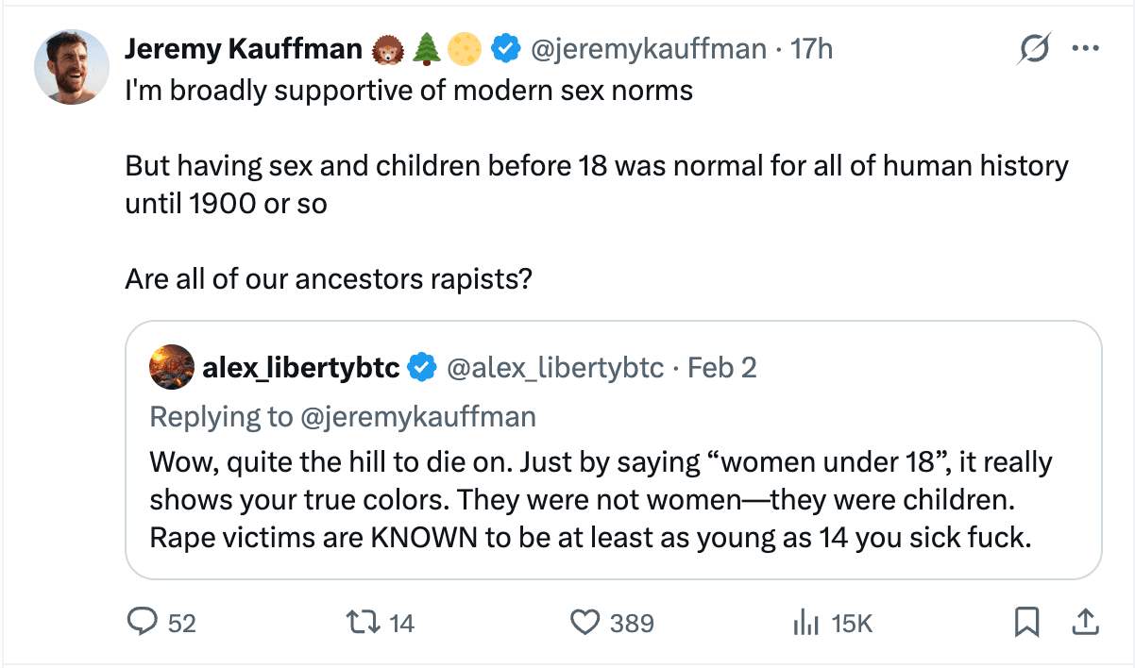Viewport: 1135px width, 668px height.
Task: Click the repost arrows icon
Action: (359, 622)
